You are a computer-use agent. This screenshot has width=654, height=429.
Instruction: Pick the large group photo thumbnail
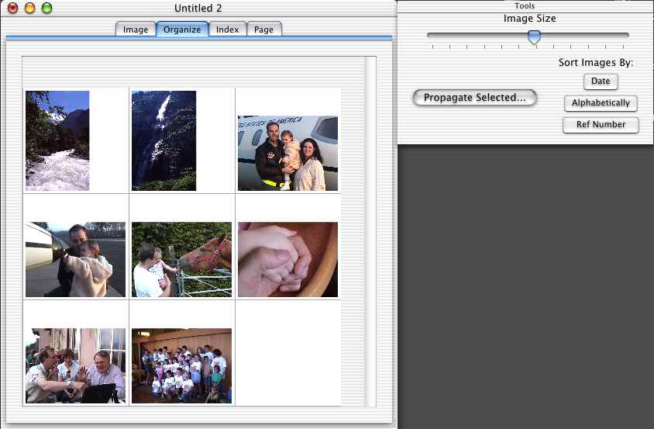pos(181,365)
